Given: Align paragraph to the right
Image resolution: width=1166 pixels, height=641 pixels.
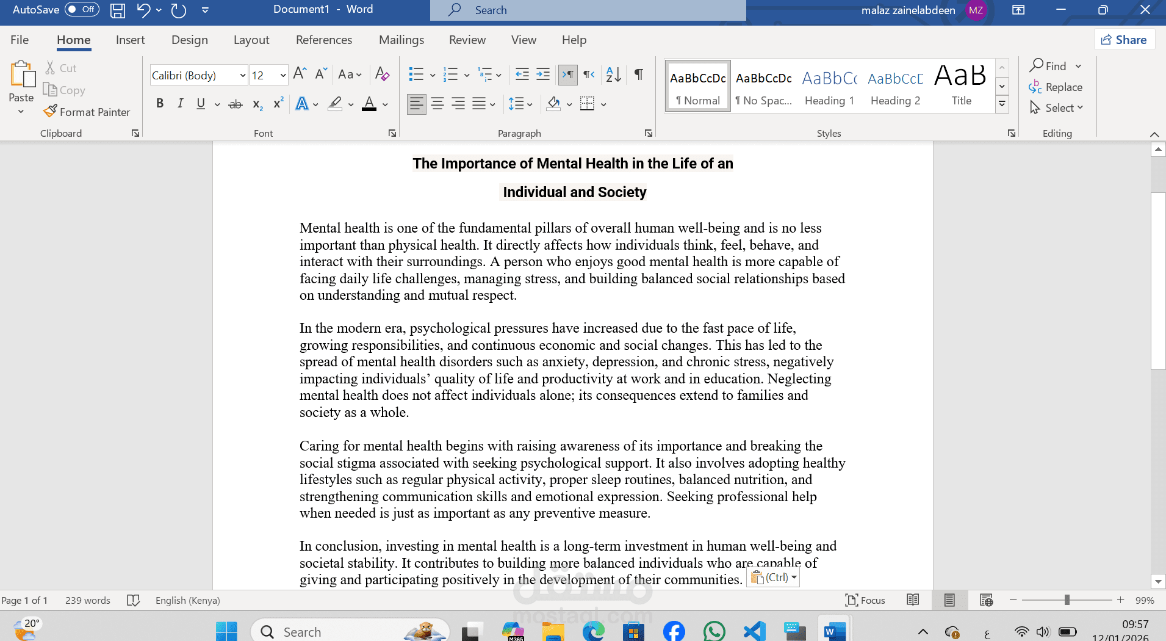Looking at the screenshot, I should 458,104.
